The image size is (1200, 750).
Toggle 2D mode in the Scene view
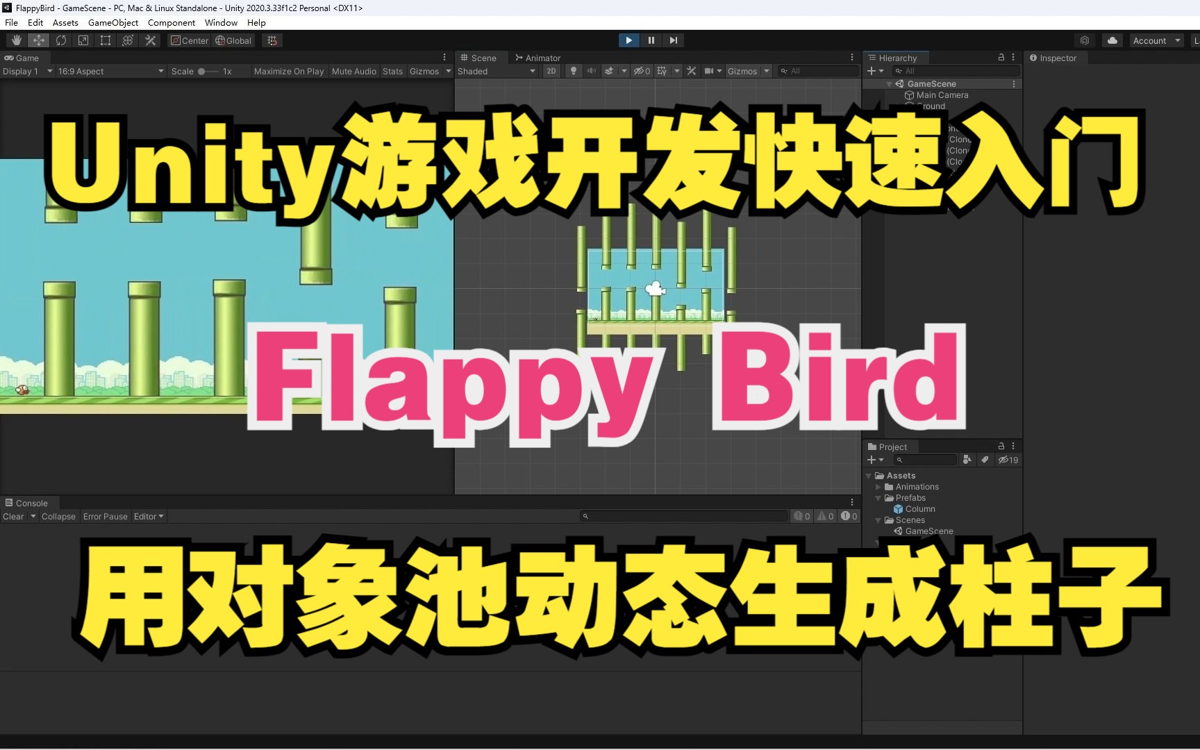[551, 70]
